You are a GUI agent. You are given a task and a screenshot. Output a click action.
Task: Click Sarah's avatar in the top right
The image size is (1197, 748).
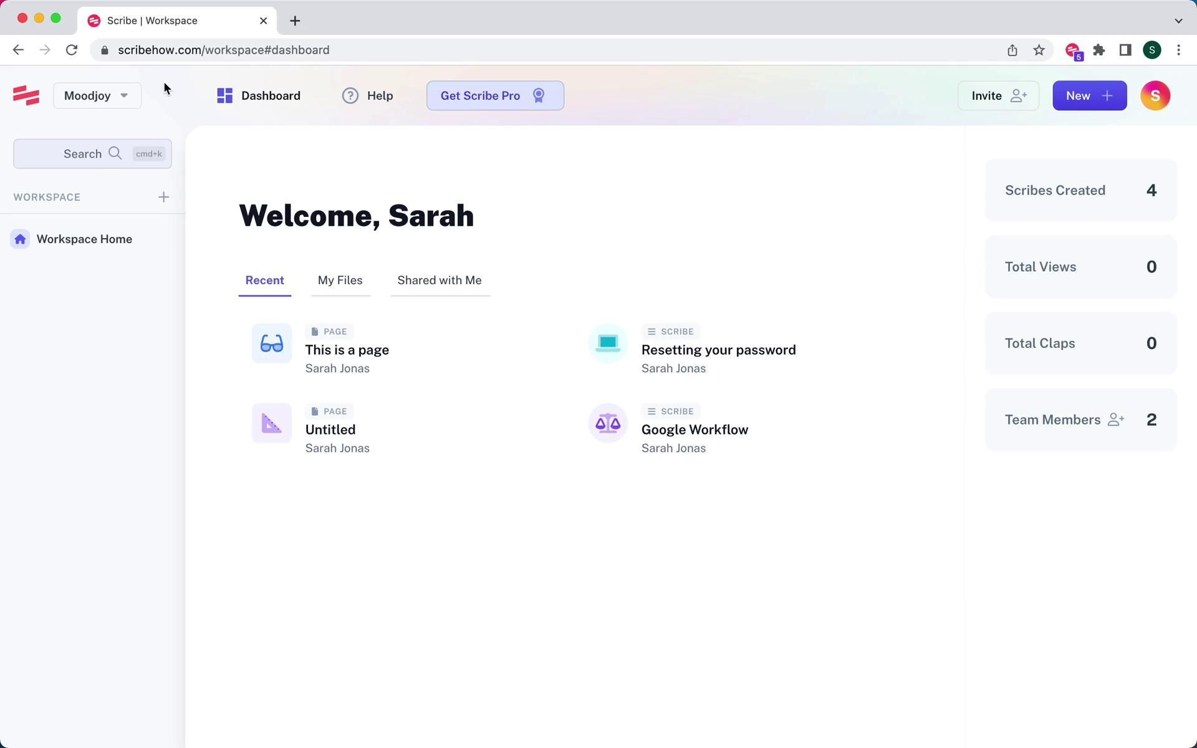click(x=1155, y=95)
